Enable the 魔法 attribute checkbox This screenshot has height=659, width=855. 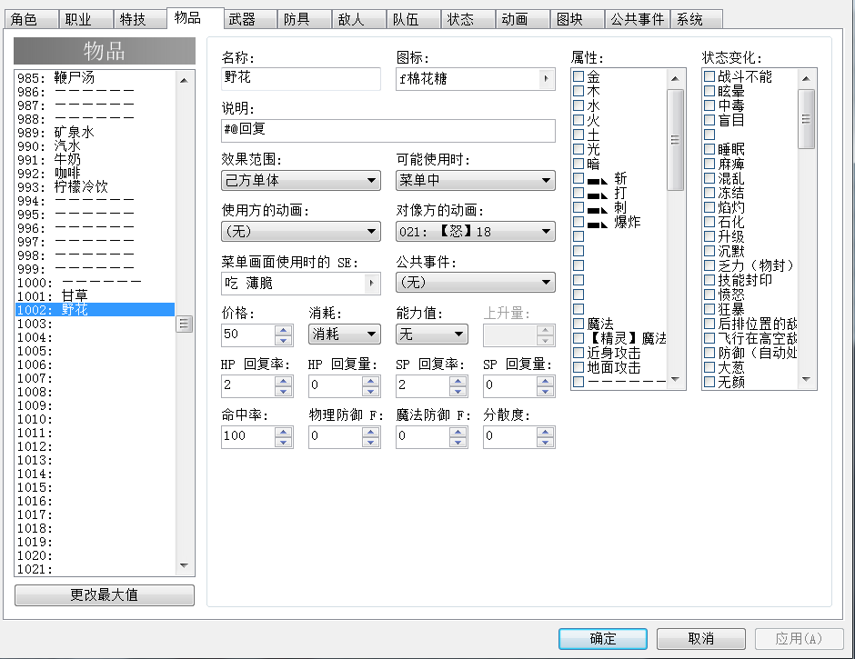578,324
